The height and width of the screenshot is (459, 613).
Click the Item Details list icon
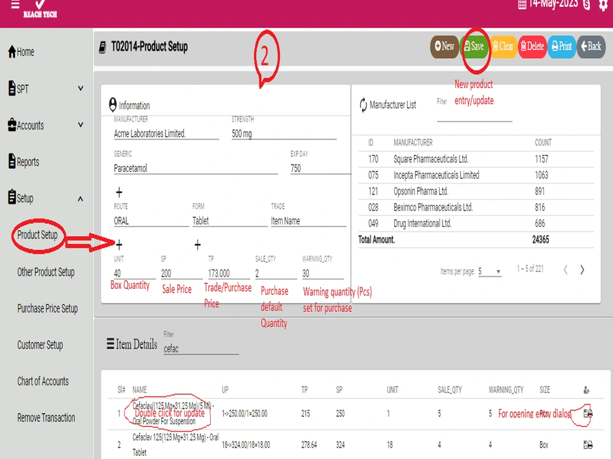pos(110,343)
